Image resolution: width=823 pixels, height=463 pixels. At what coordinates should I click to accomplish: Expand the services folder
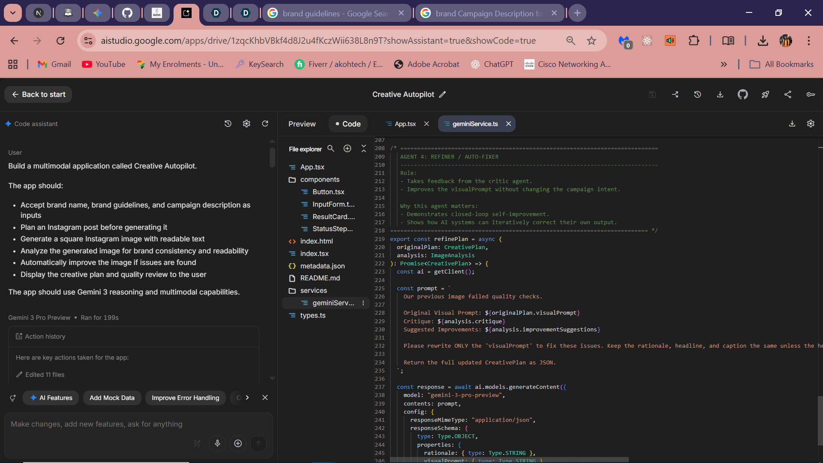pos(314,290)
